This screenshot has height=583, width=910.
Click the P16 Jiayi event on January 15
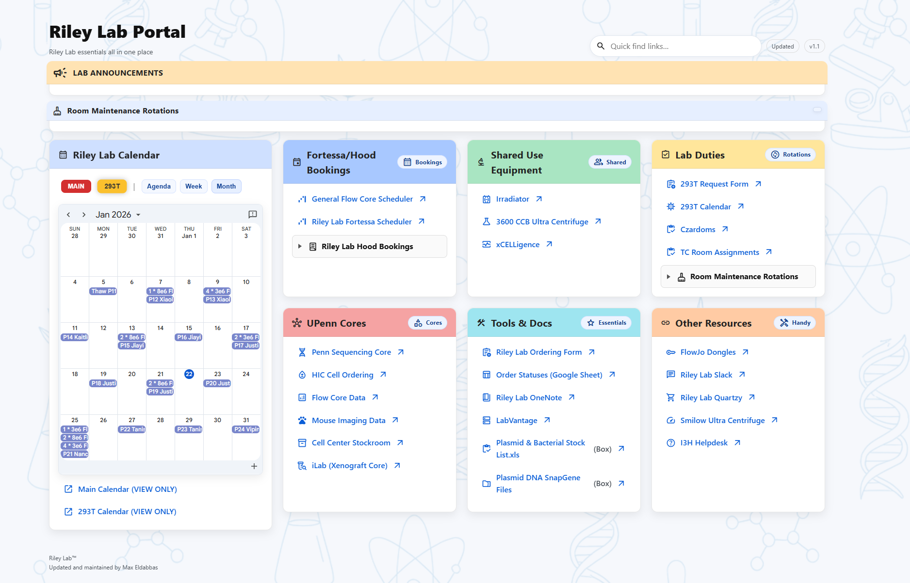(189, 336)
